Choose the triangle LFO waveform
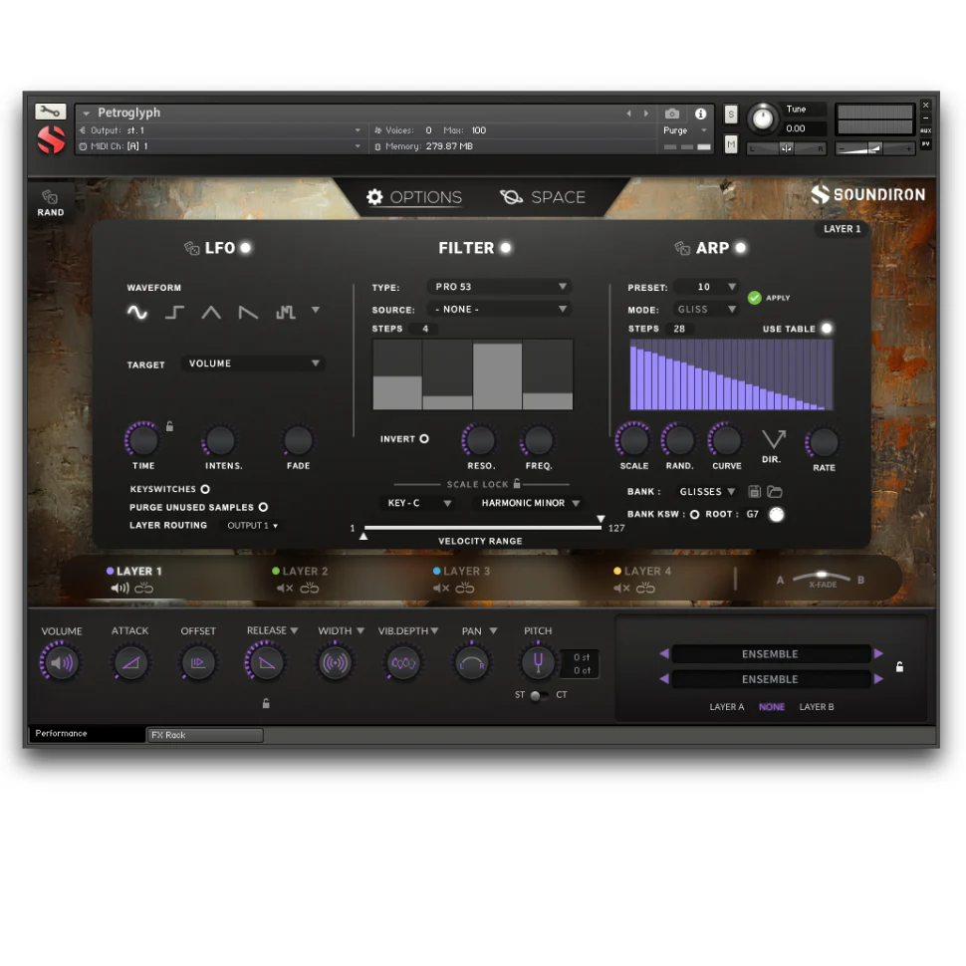Image resolution: width=966 pixels, height=966 pixels. coord(211,313)
